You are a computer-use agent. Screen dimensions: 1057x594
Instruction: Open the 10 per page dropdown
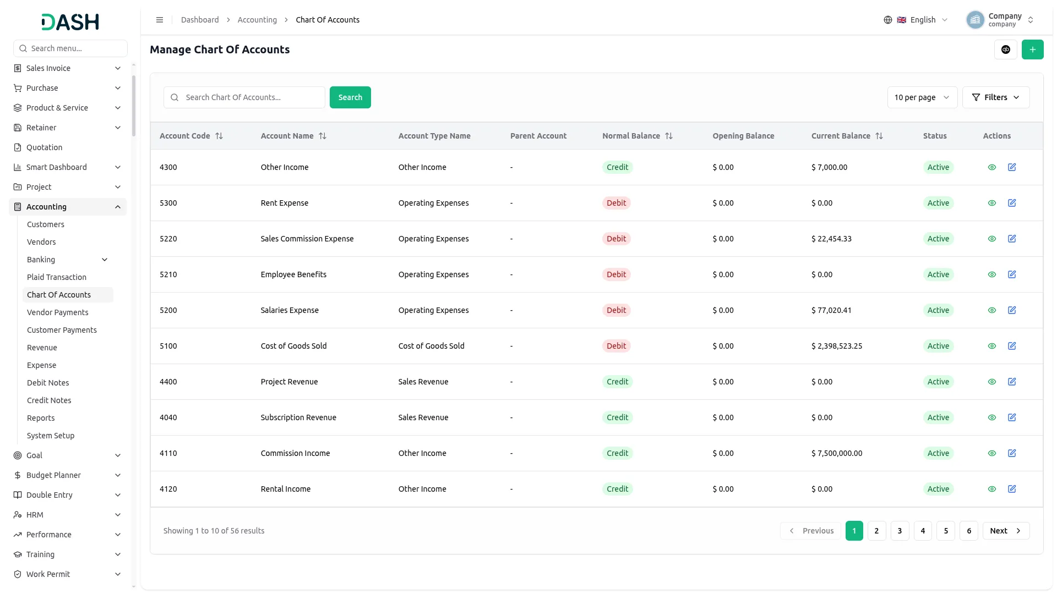coord(922,97)
